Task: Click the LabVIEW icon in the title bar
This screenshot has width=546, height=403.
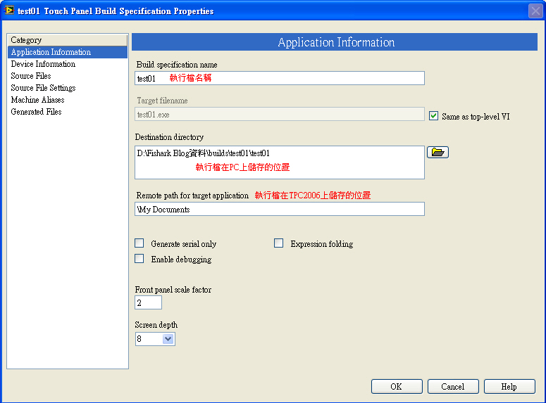Action: [9, 11]
